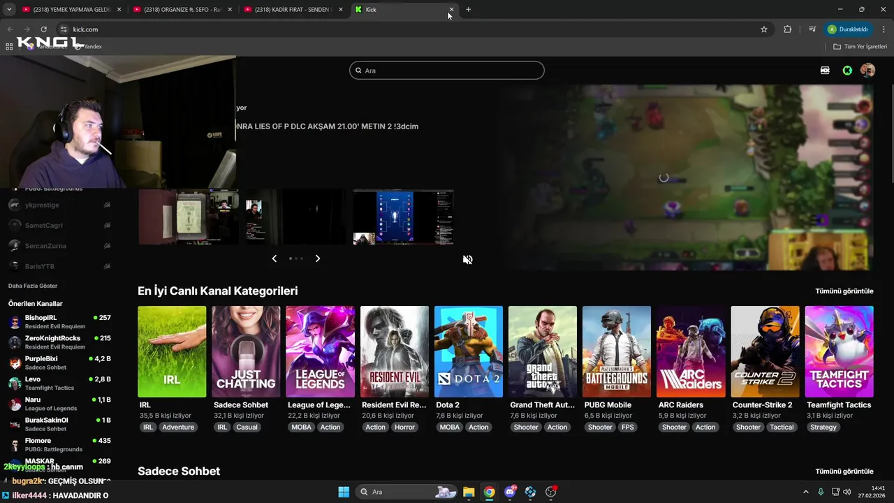Viewport: 894px width, 503px height.
Task: Click the FPS tag under PUBG Mobile
Action: tap(628, 427)
